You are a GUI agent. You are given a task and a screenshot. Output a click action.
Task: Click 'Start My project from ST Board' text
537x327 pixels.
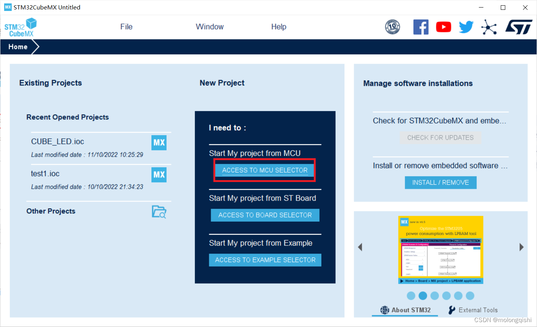[262, 198]
